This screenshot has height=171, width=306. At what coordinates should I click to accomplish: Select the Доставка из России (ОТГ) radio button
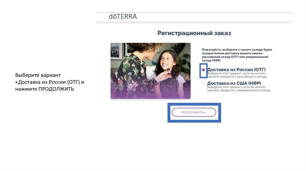[x=203, y=70]
